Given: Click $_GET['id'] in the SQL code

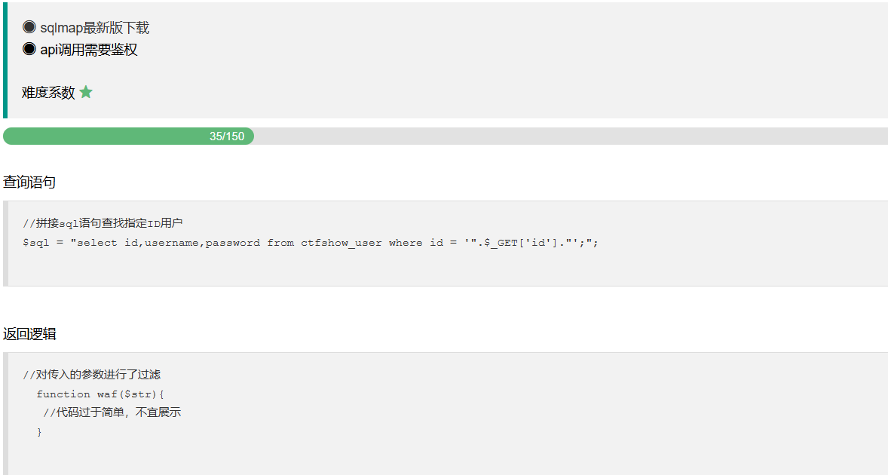Looking at the screenshot, I should point(515,243).
